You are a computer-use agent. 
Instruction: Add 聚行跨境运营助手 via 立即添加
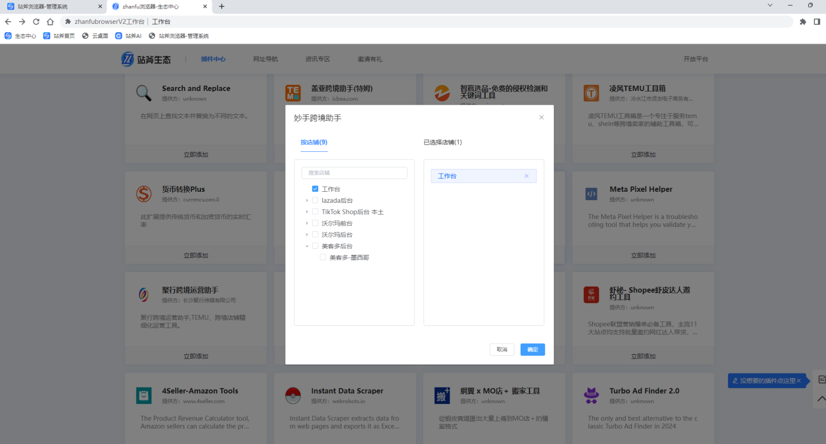click(x=196, y=356)
